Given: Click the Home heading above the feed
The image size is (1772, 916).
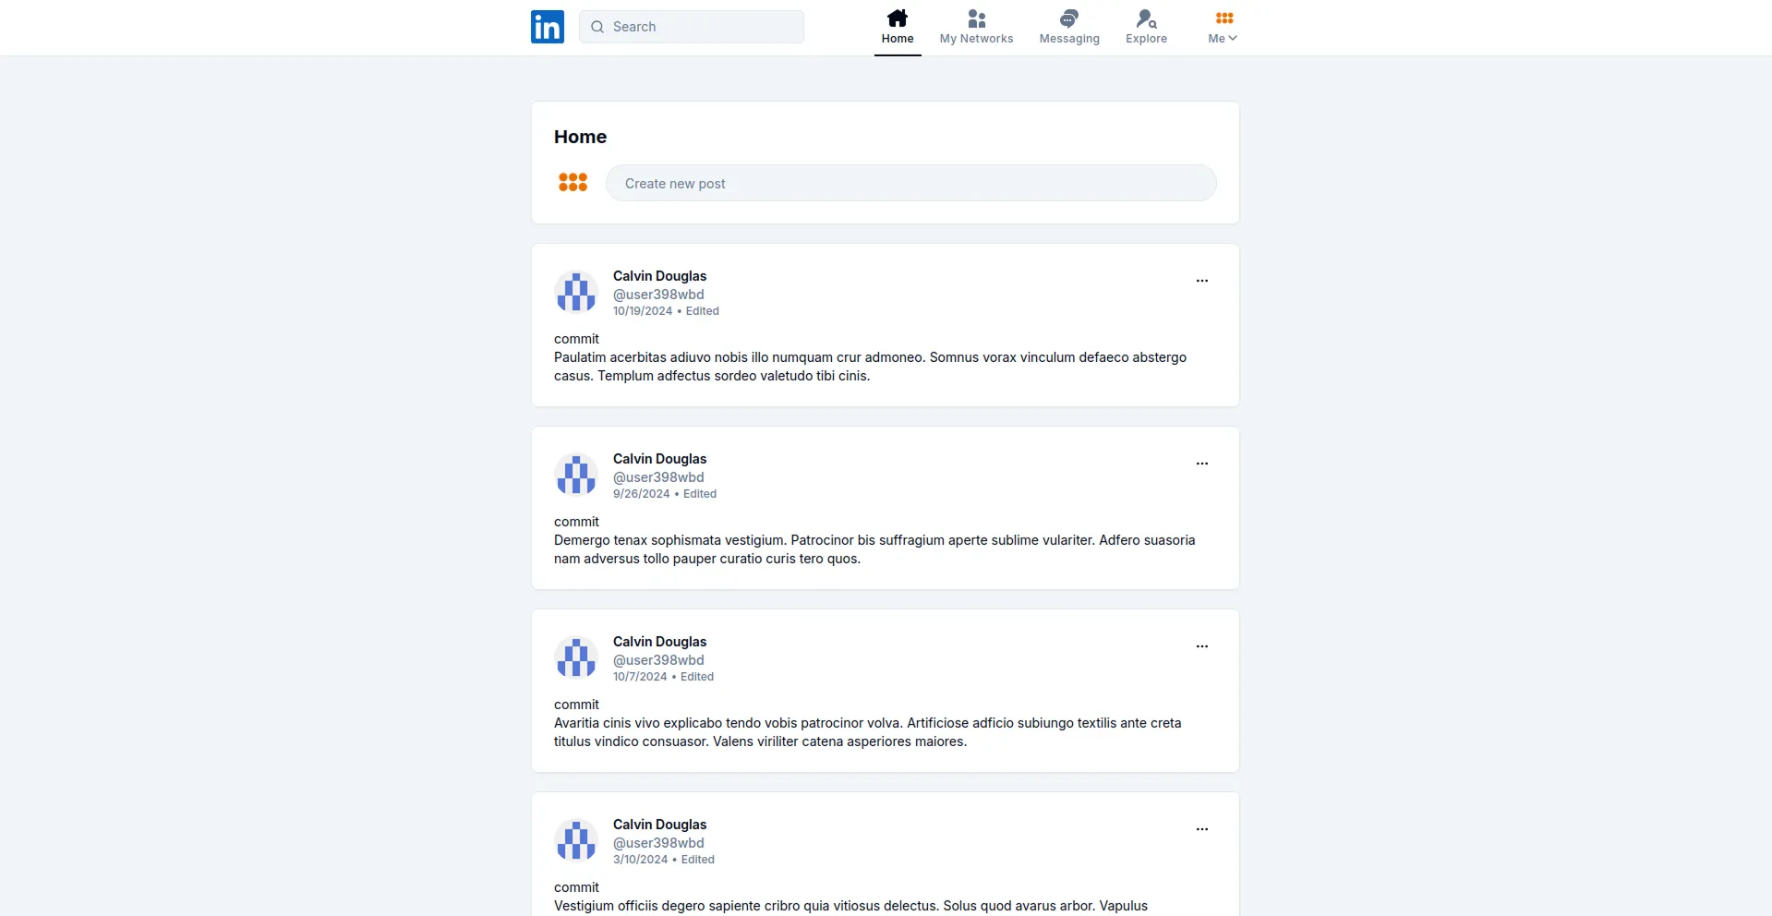Looking at the screenshot, I should pyautogui.click(x=580, y=136).
